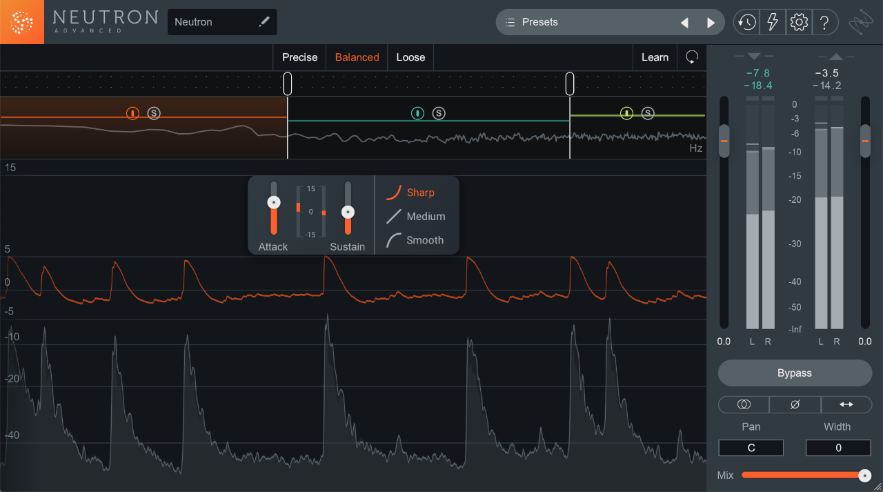Image resolution: width=883 pixels, height=492 pixels.
Task: Open the undo history clock icon
Action: point(746,22)
